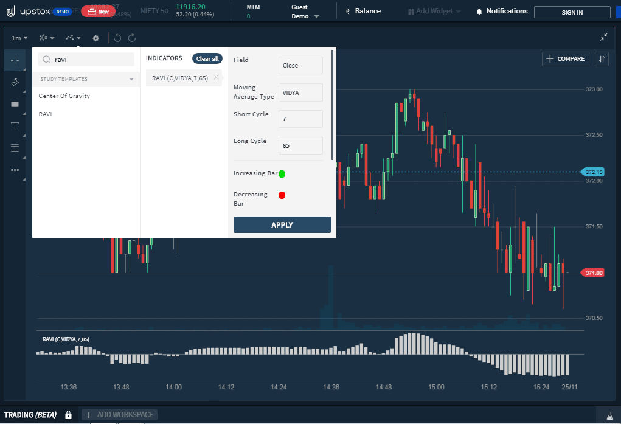The width and height of the screenshot is (621, 424).
Task: Open more drawing tools ellipsis
Action: click(x=15, y=170)
